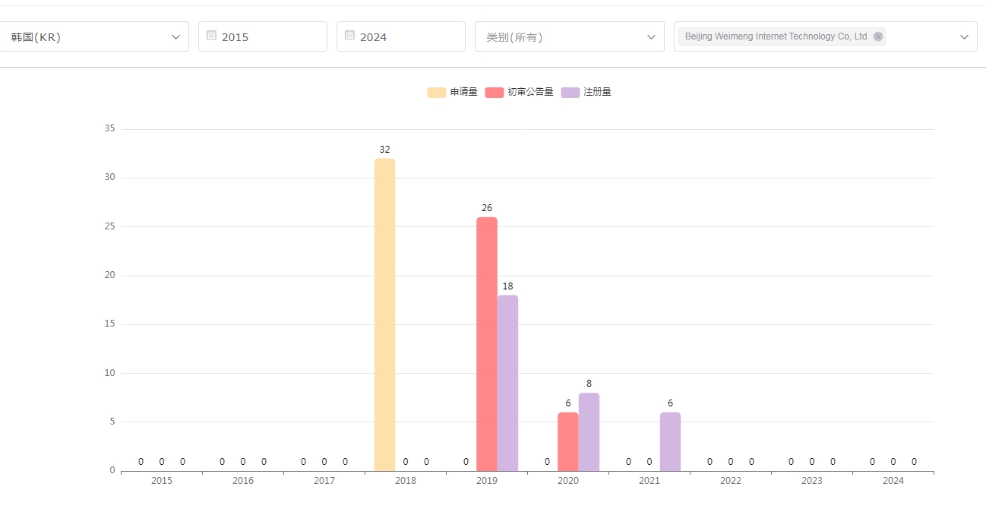Image resolution: width=986 pixels, height=515 pixels.
Task: Select the 2019 red bar showing 26
Action: tap(487, 343)
